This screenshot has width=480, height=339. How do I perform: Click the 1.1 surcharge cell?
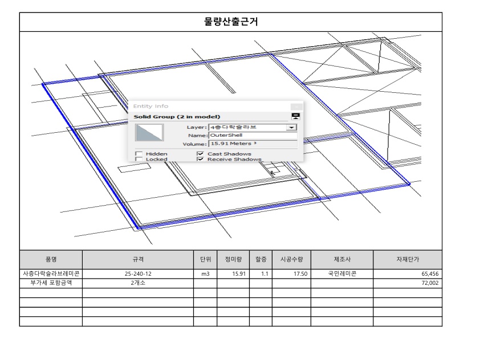pyautogui.click(x=261, y=273)
